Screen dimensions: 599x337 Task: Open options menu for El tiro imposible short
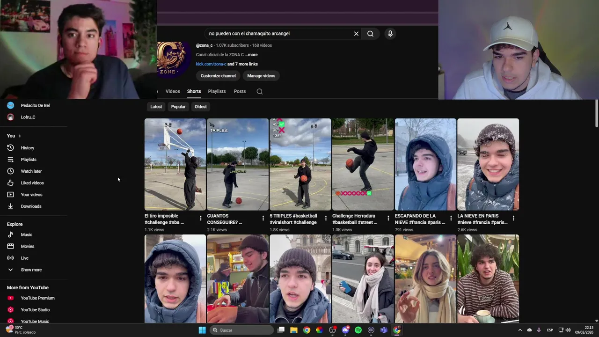(201, 219)
